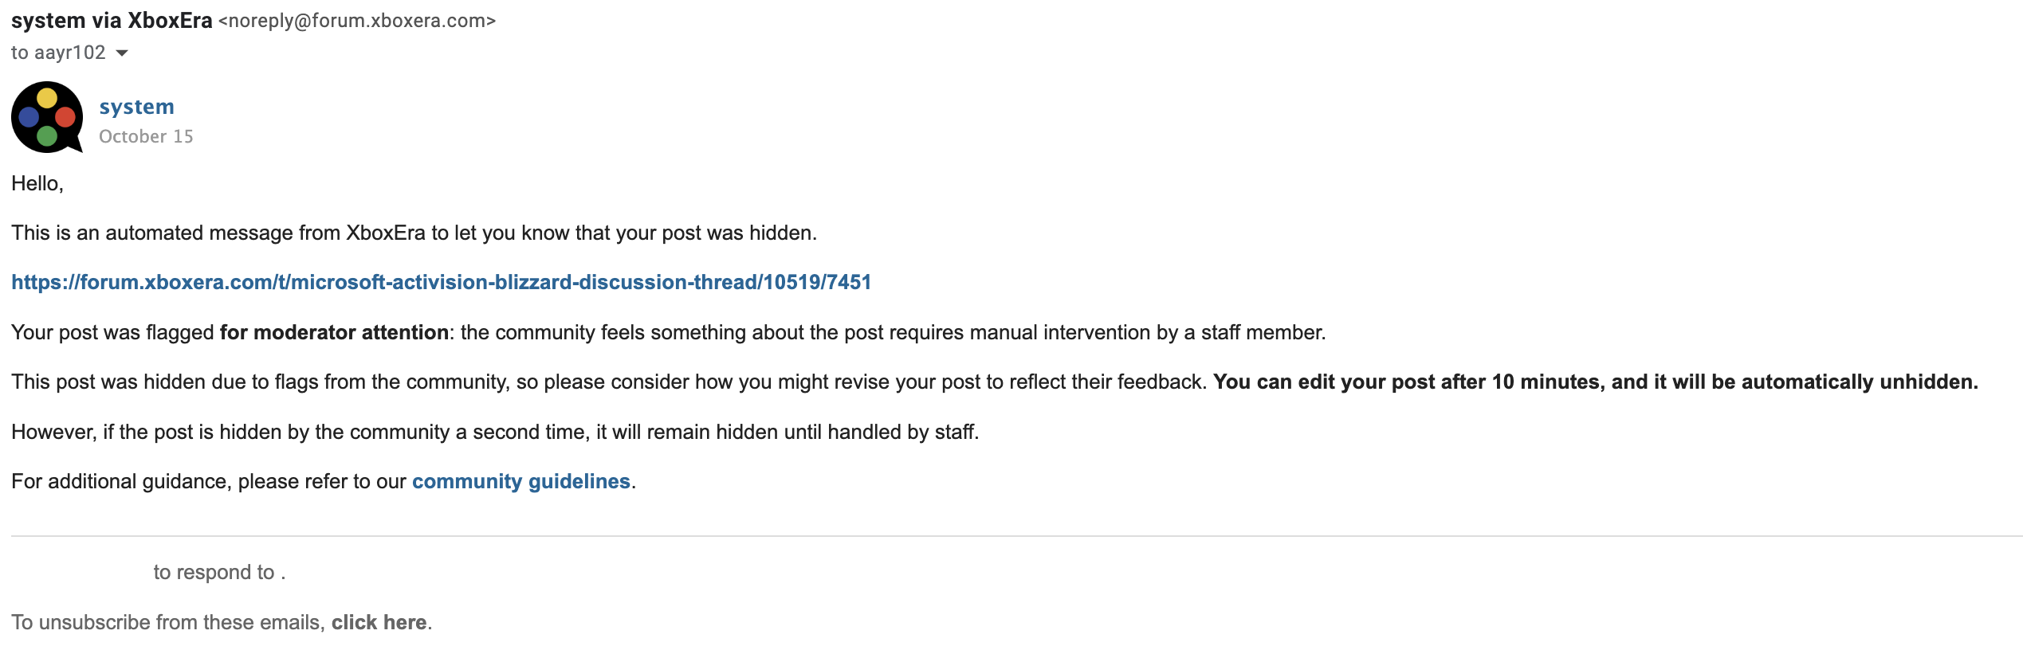Open the microsoft-activision-blizzard discussion thread URL
Image resolution: width=2023 pixels, height=650 pixels.
click(x=441, y=282)
